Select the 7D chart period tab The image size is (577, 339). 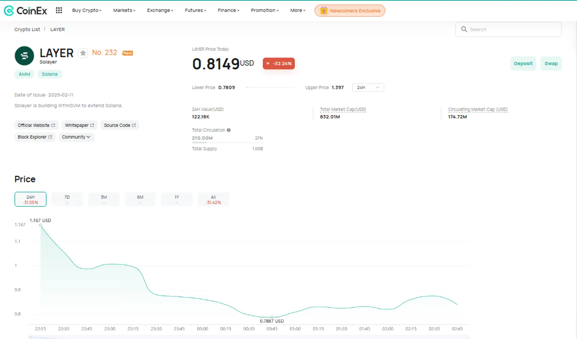(67, 199)
